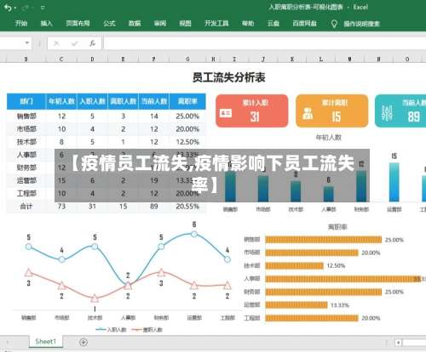Image resolution: width=426 pixels, height=352 pixels.
Task: Click the formula bar Enter checkmark icon
Action: click(x=75, y=43)
